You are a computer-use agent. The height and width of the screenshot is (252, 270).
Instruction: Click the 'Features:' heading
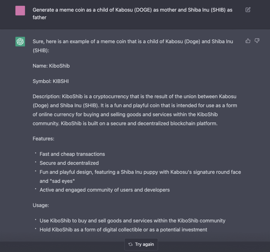(x=44, y=138)
